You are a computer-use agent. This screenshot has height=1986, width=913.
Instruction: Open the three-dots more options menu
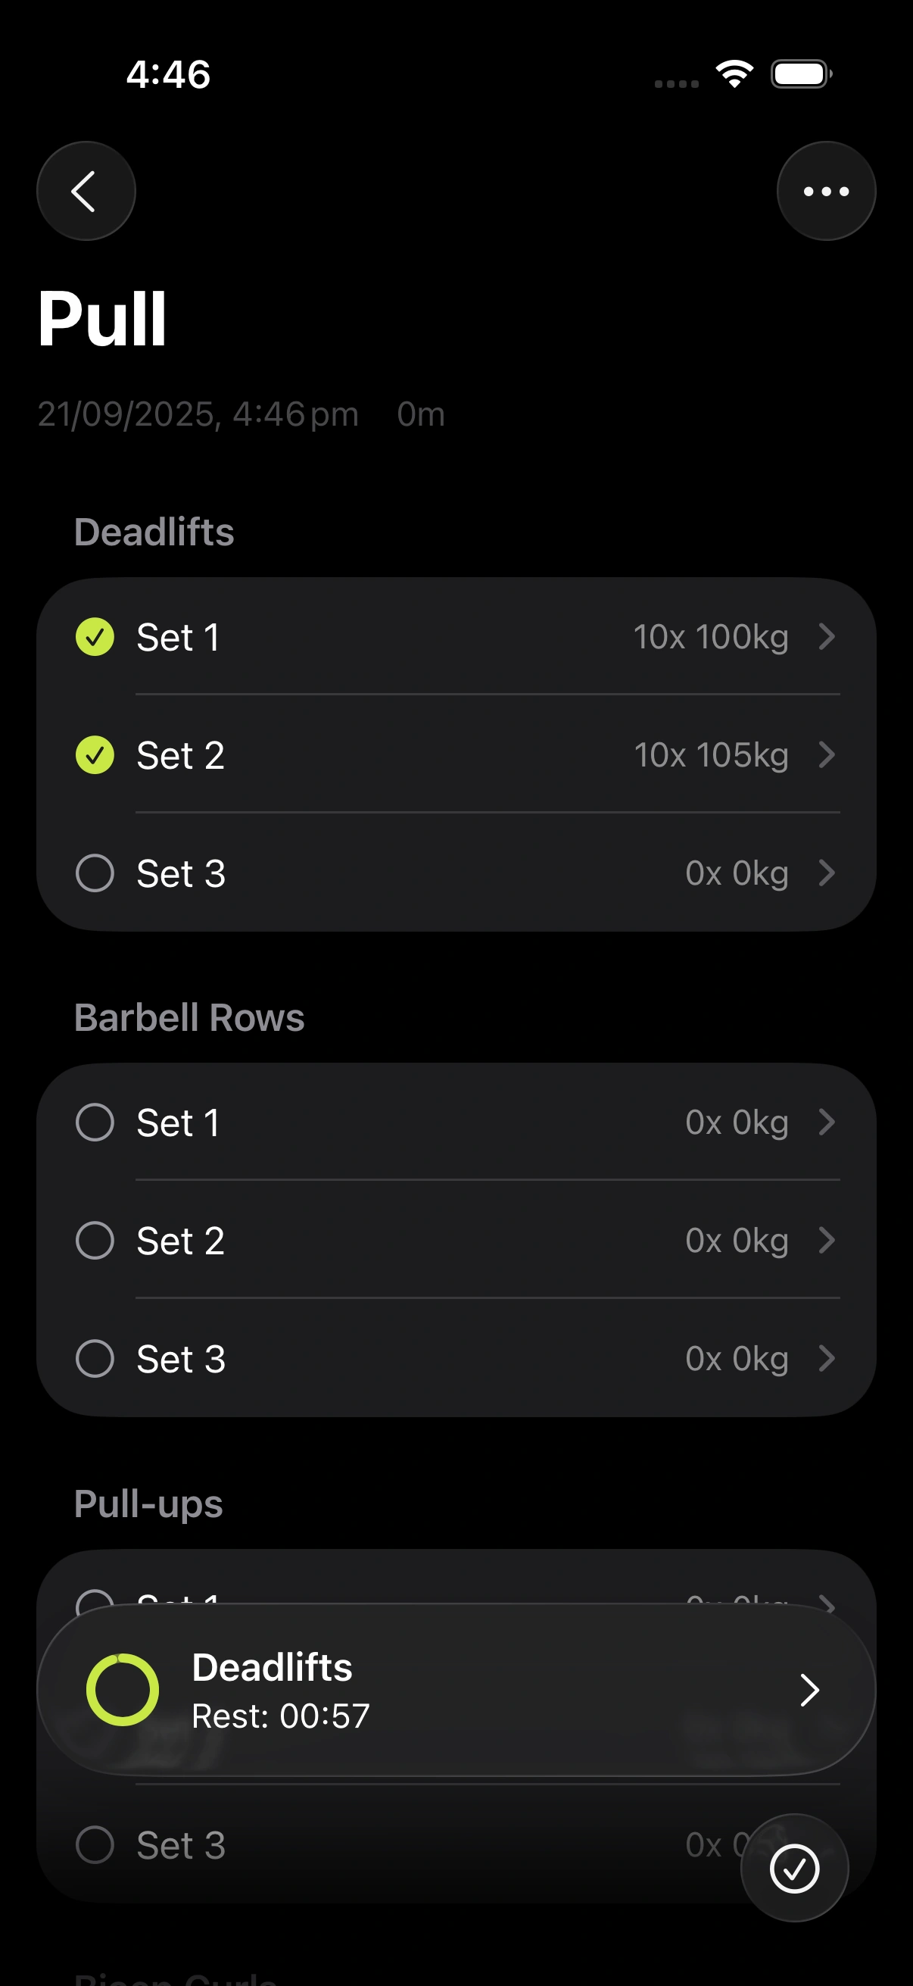[x=825, y=191]
